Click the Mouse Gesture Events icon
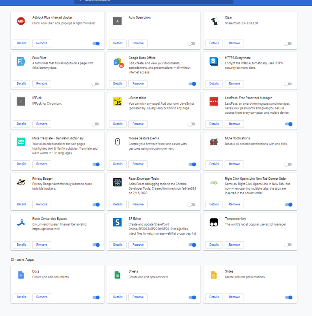Image resolution: width=312 pixels, height=316 pixels. click(x=118, y=142)
